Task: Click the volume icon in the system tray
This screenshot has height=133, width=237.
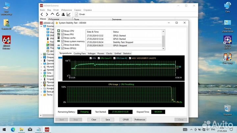Action: point(208,129)
